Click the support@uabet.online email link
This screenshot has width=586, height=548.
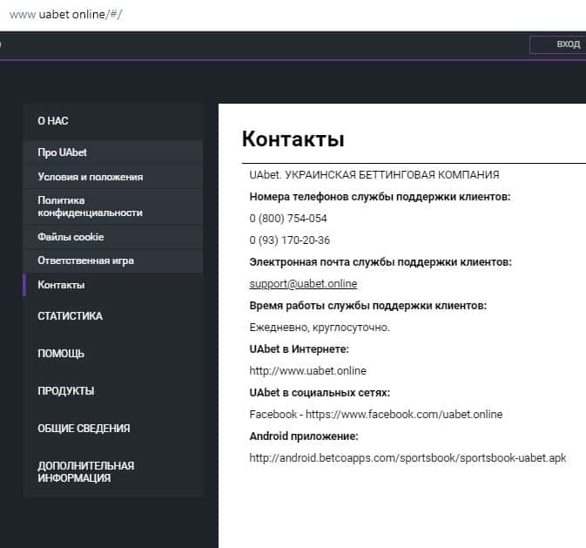(303, 284)
